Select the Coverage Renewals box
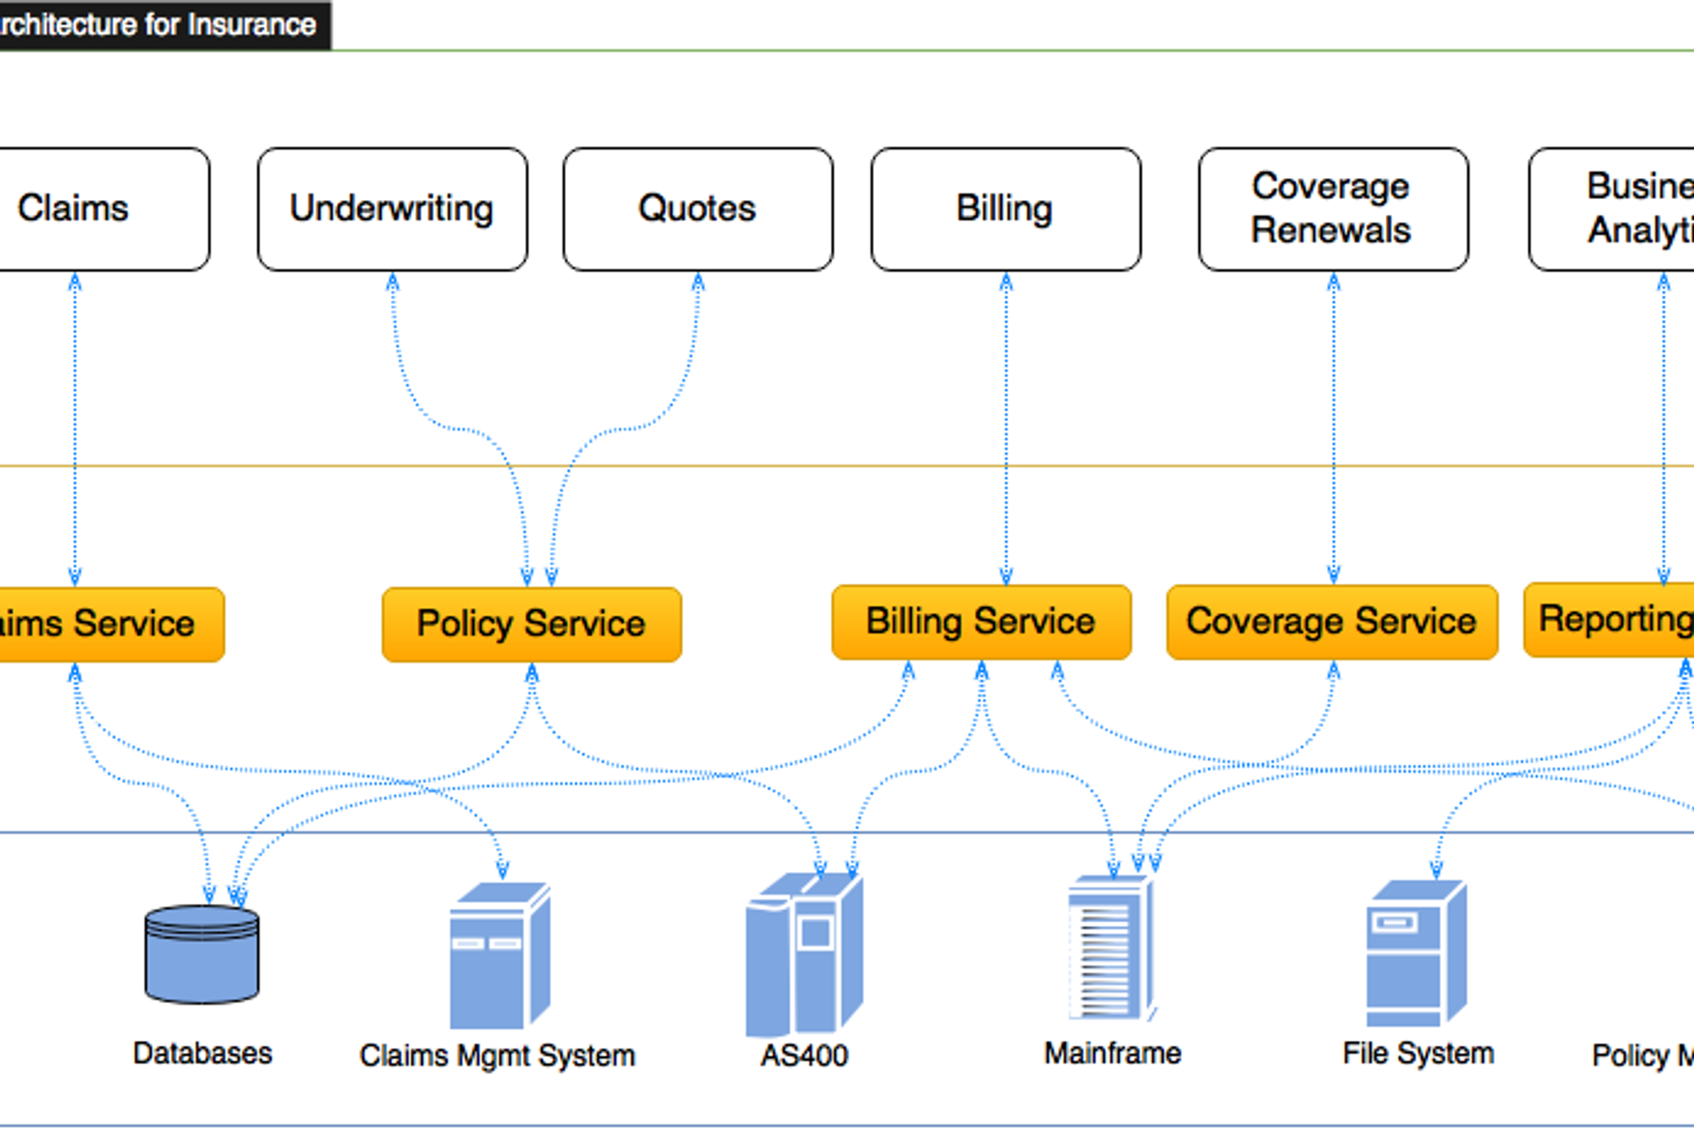This screenshot has height=1129, width=1694. coord(1333,208)
